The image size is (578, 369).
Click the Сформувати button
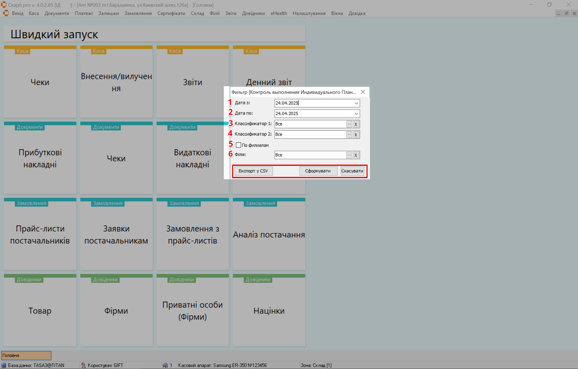pyautogui.click(x=318, y=171)
